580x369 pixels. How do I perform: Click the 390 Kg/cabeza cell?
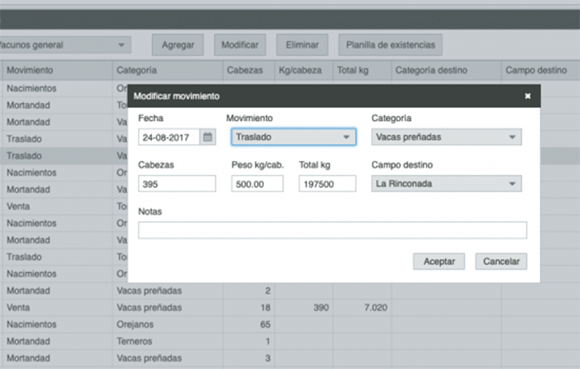click(x=304, y=307)
